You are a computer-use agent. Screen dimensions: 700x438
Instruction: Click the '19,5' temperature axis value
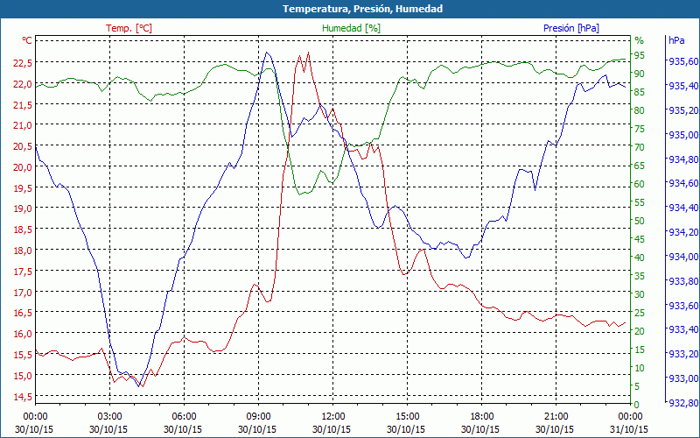click(x=23, y=188)
